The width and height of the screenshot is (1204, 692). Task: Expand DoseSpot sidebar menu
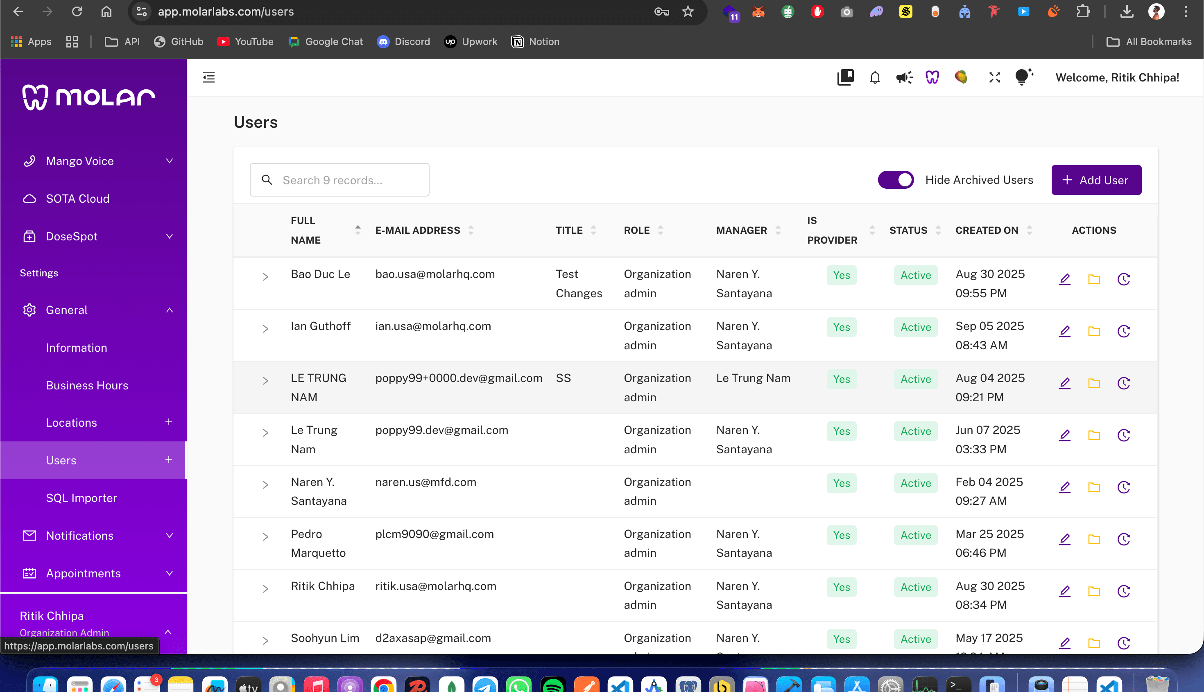tap(93, 236)
